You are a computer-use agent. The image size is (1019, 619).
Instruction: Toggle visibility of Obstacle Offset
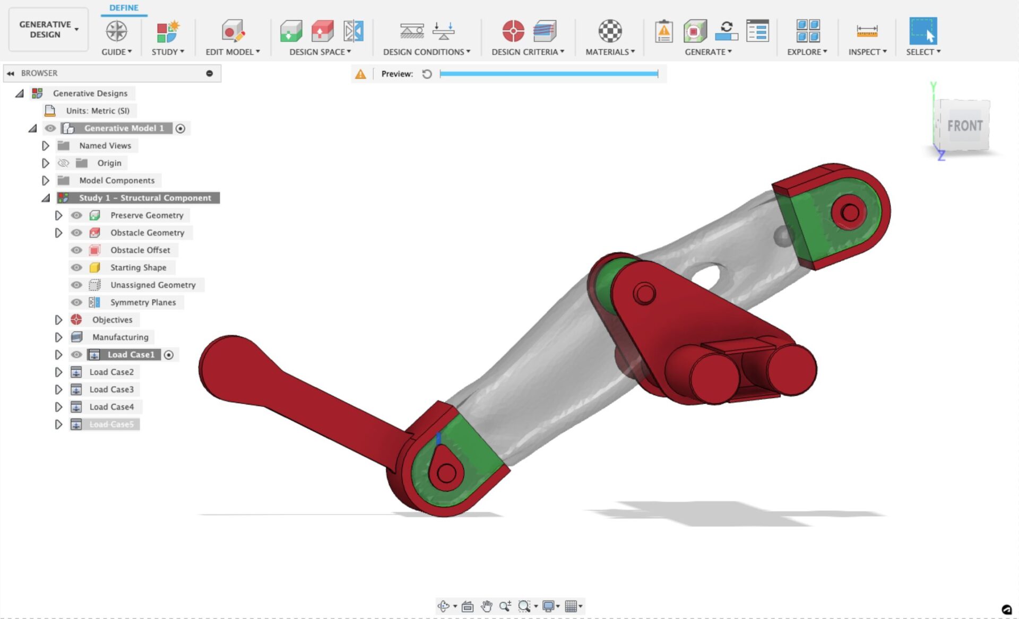pyautogui.click(x=76, y=250)
